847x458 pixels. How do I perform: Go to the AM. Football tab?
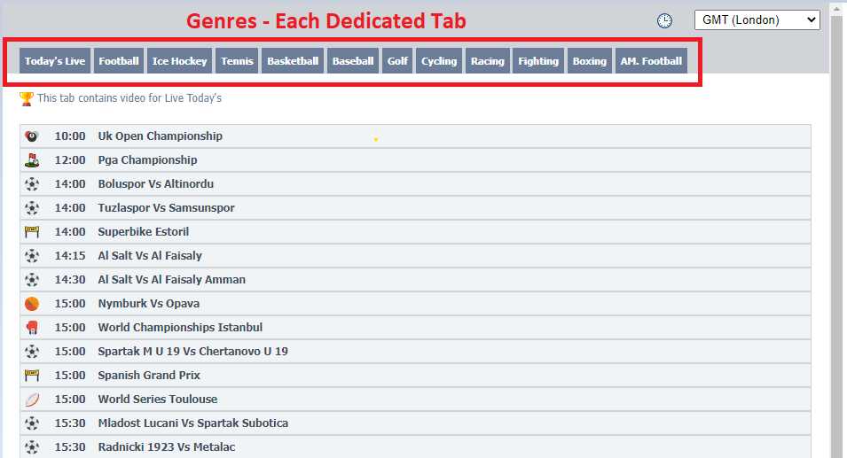pos(651,61)
